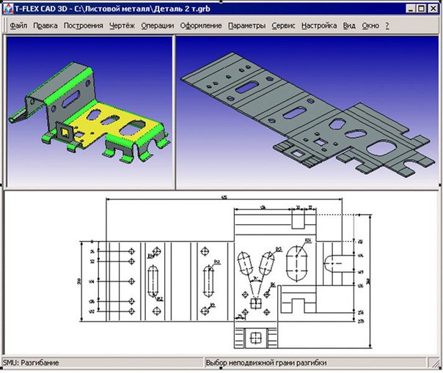
Task: Open the Вид menu
Action: pos(349,26)
